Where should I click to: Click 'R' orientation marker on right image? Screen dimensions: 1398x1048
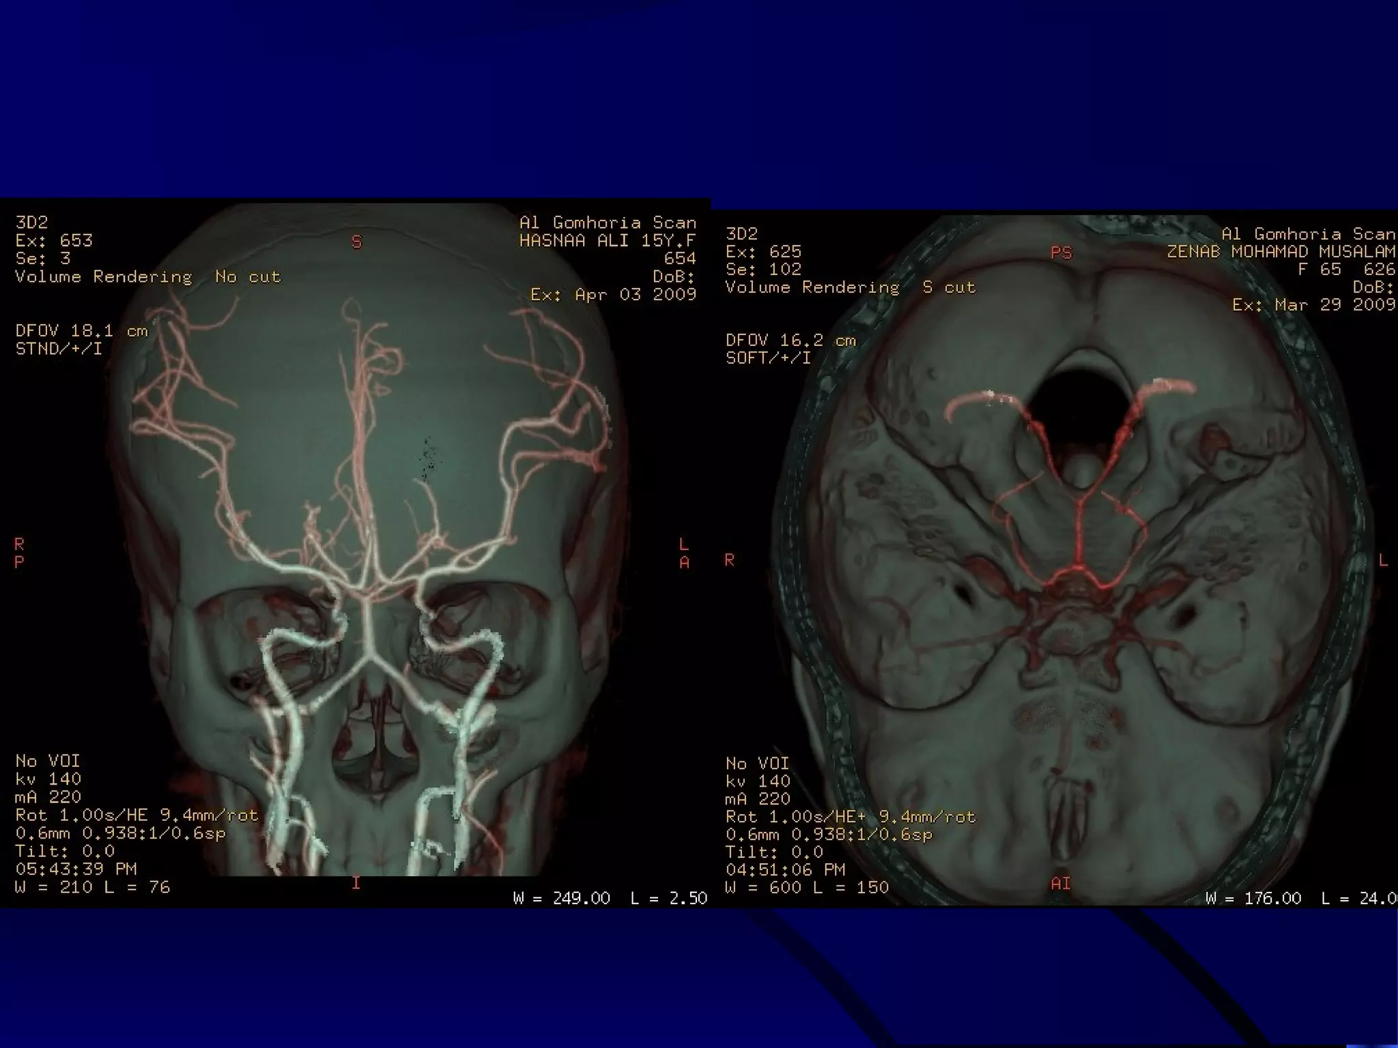[729, 560]
